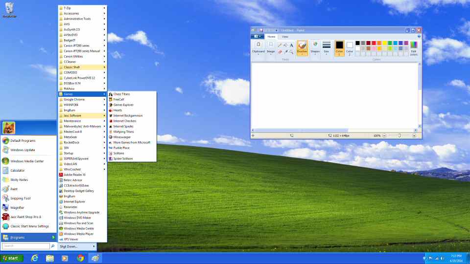Launch Jasc Paint Shop Pro 8
The width and height of the screenshot is (470, 264).
tap(29, 217)
